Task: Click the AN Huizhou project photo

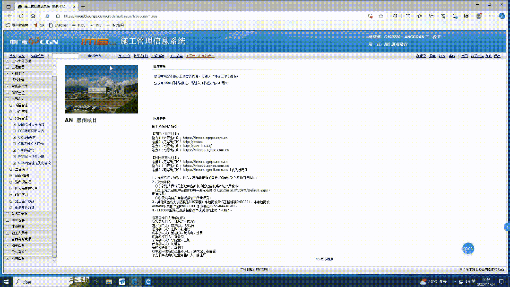Action: [101, 89]
